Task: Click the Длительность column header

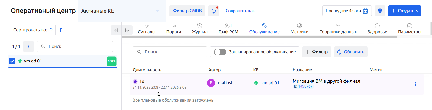Action: pos(147,70)
